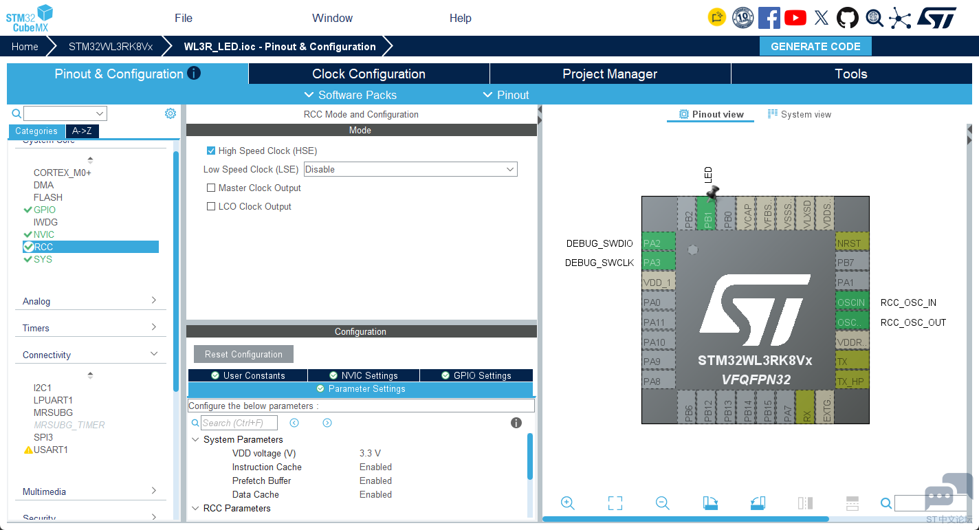Enable LCO Clock Output checkbox

click(x=211, y=206)
